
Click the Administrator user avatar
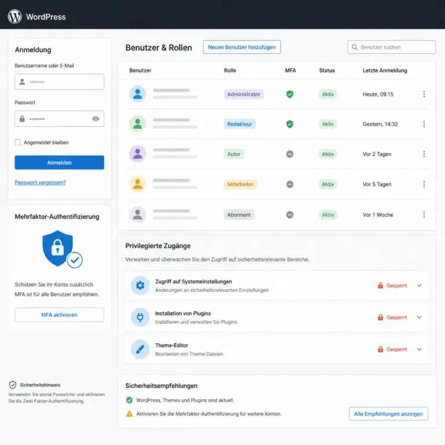tap(138, 94)
